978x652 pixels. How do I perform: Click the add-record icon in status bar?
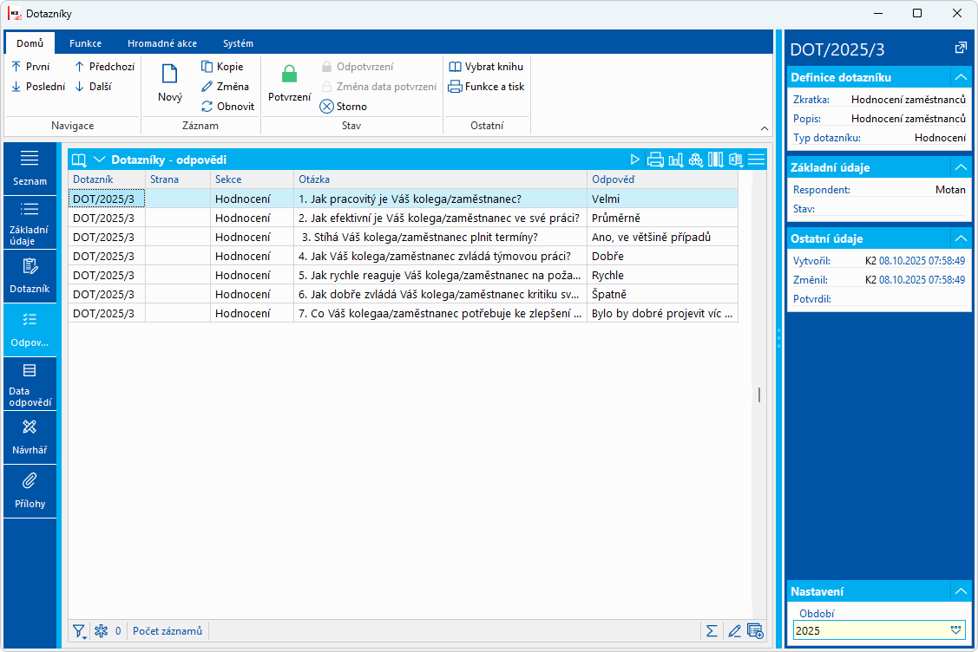(755, 631)
